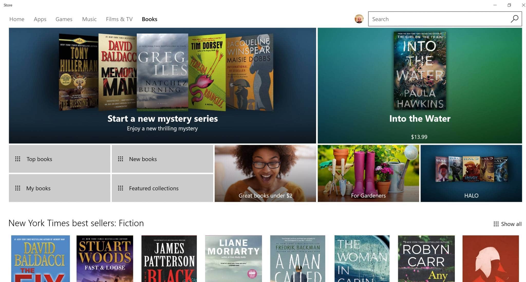Click the grid icon beside Featured collections

point(120,188)
